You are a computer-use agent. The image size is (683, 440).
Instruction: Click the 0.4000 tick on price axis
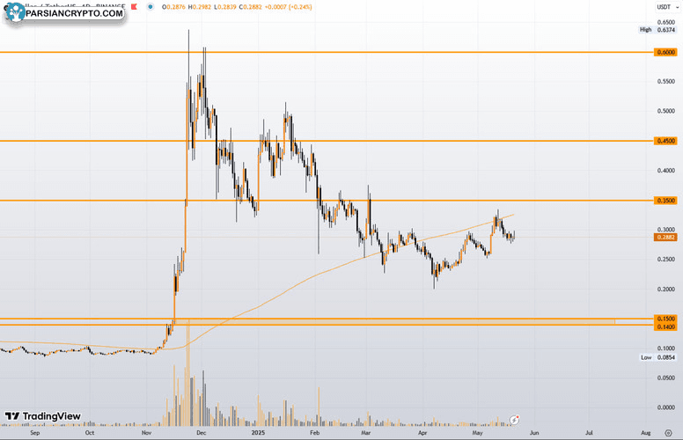pos(666,171)
